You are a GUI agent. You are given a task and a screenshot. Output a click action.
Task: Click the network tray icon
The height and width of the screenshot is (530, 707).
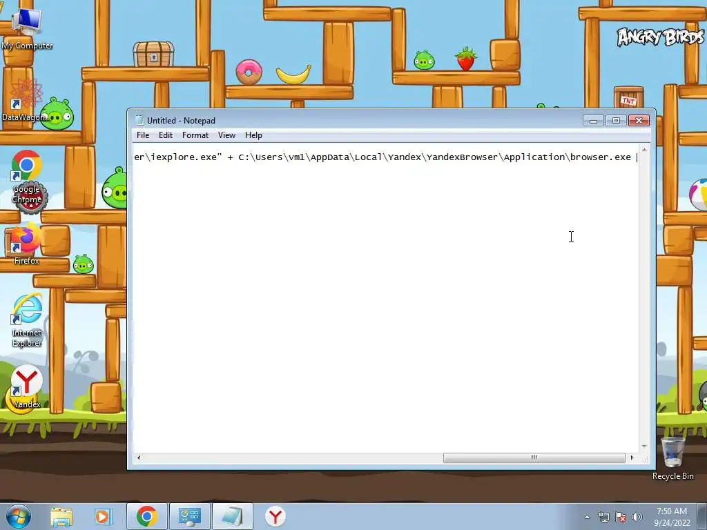tap(603, 517)
